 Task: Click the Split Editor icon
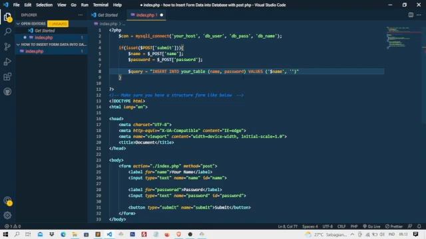[411, 15]
